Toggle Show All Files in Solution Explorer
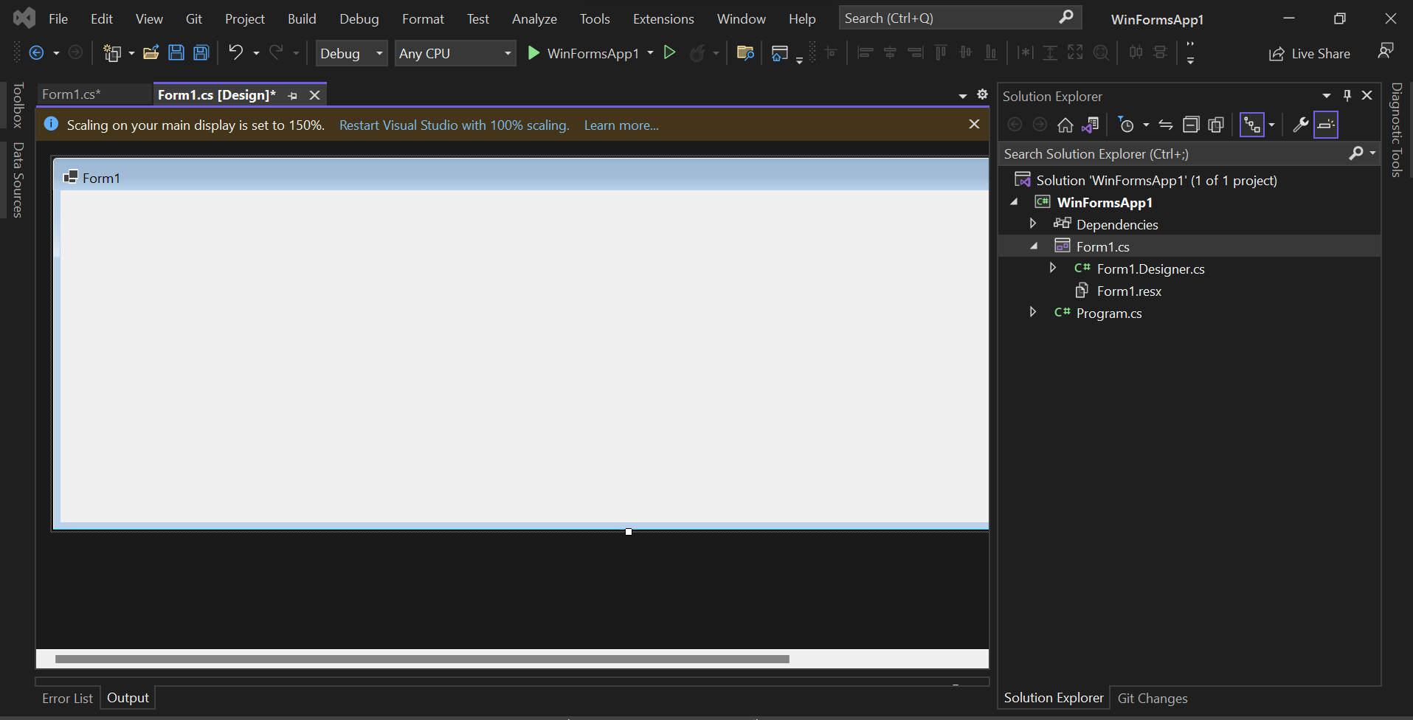 click(x=1216, y=125)
